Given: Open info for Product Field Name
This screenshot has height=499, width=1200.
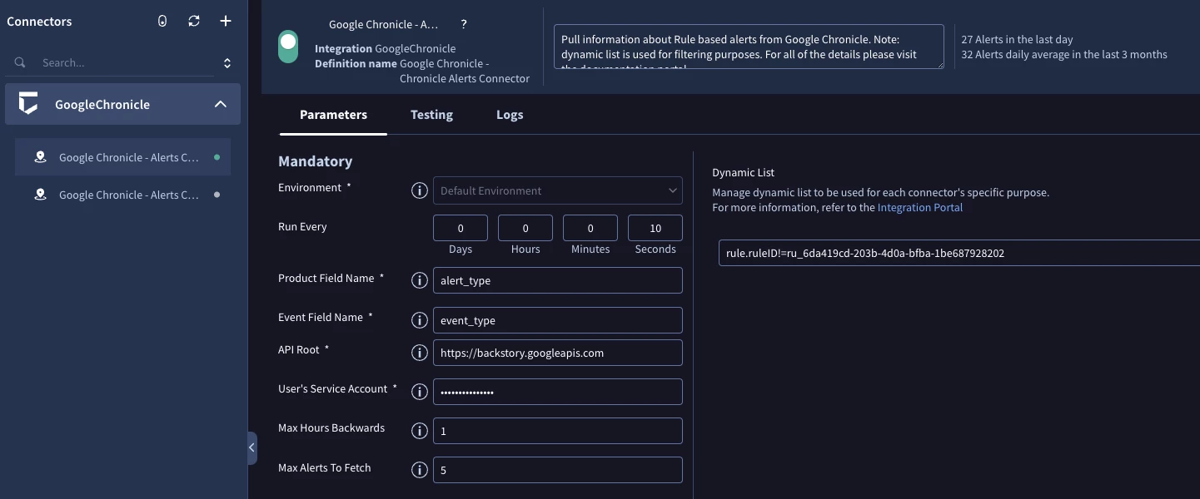Looking at the screenshot, I should coord(420,280).
